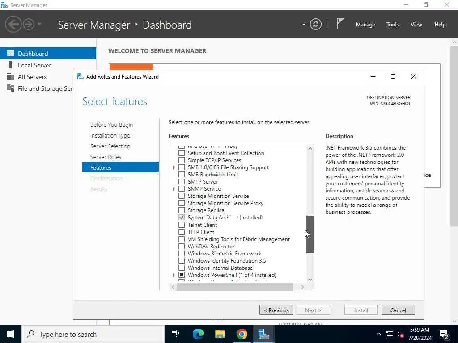The image size is (458, 343).
Task: Toggle Windows PowerShell feature checkbox
Action: tap(182, 275)
